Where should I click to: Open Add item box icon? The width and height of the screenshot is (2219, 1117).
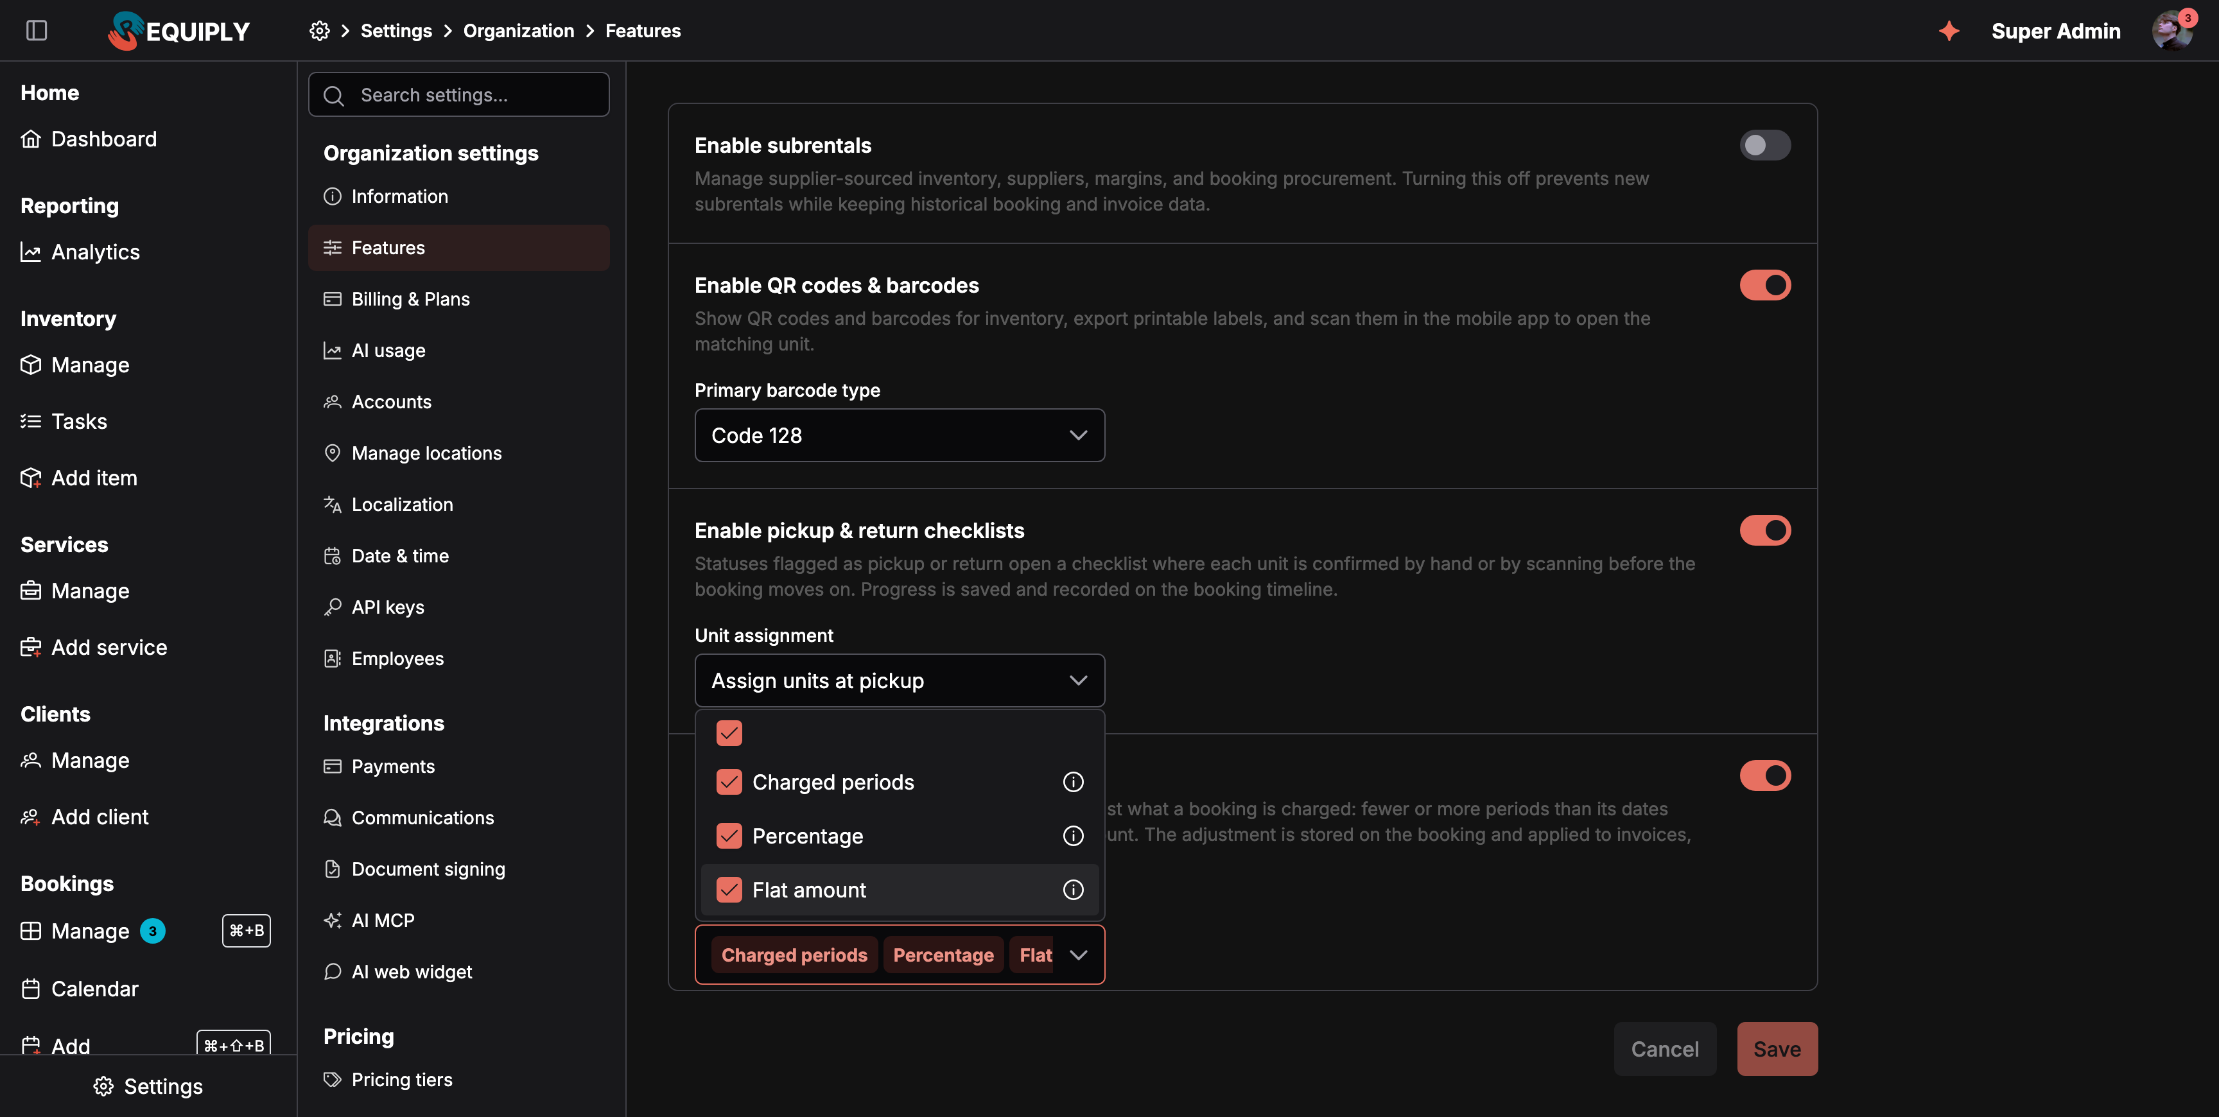pyautogui.click(x=31, y=478)
